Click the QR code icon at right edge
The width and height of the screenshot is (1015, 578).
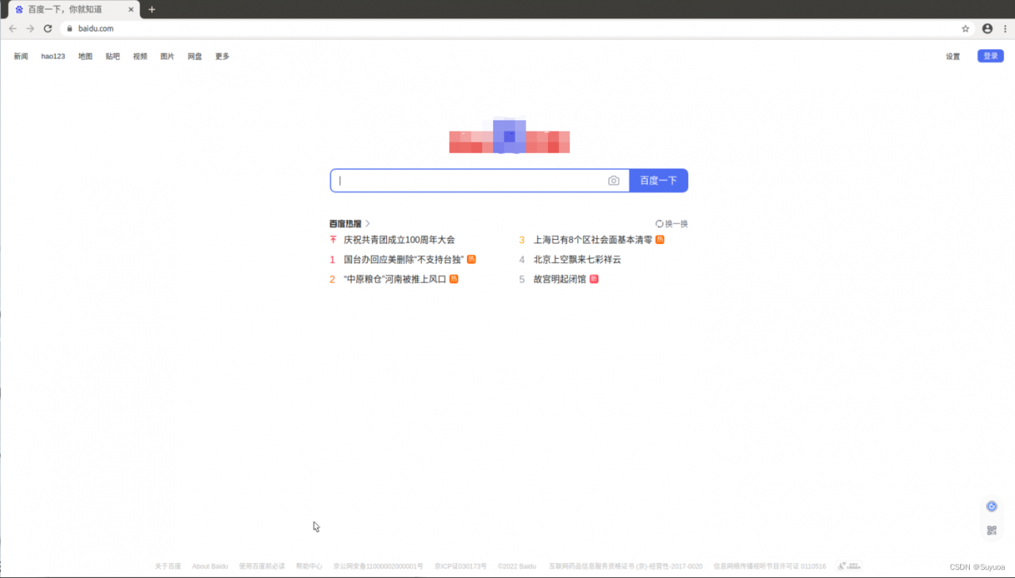tap(991, 530)
